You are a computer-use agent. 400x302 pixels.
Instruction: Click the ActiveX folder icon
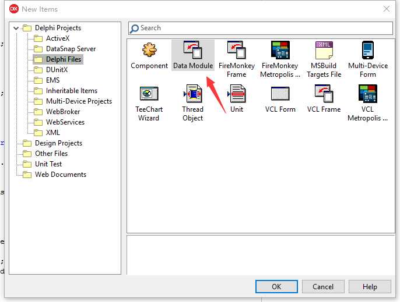click(x=38, y=38)
